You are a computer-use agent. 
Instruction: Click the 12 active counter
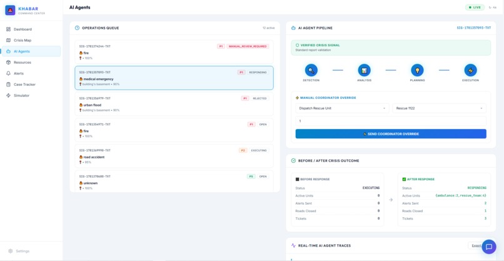[x=268, y=28]
